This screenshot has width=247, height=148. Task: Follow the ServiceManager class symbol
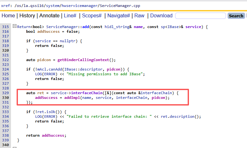62,27
